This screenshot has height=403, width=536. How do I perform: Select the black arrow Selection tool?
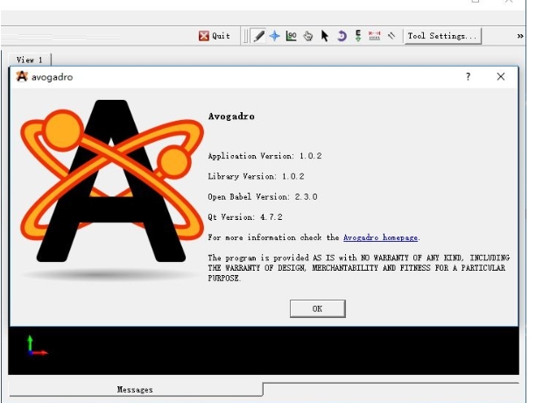(324, 36)
